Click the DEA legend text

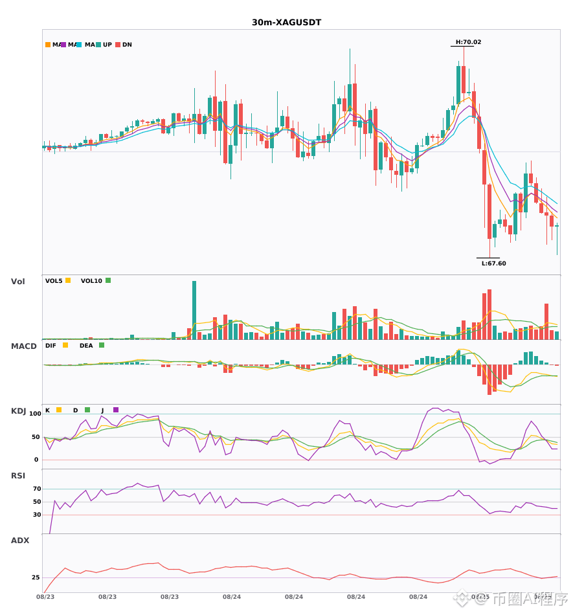tap(86, 346)
